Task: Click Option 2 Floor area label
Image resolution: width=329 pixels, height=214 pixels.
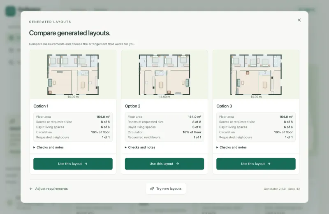Action: click(135, 117)
